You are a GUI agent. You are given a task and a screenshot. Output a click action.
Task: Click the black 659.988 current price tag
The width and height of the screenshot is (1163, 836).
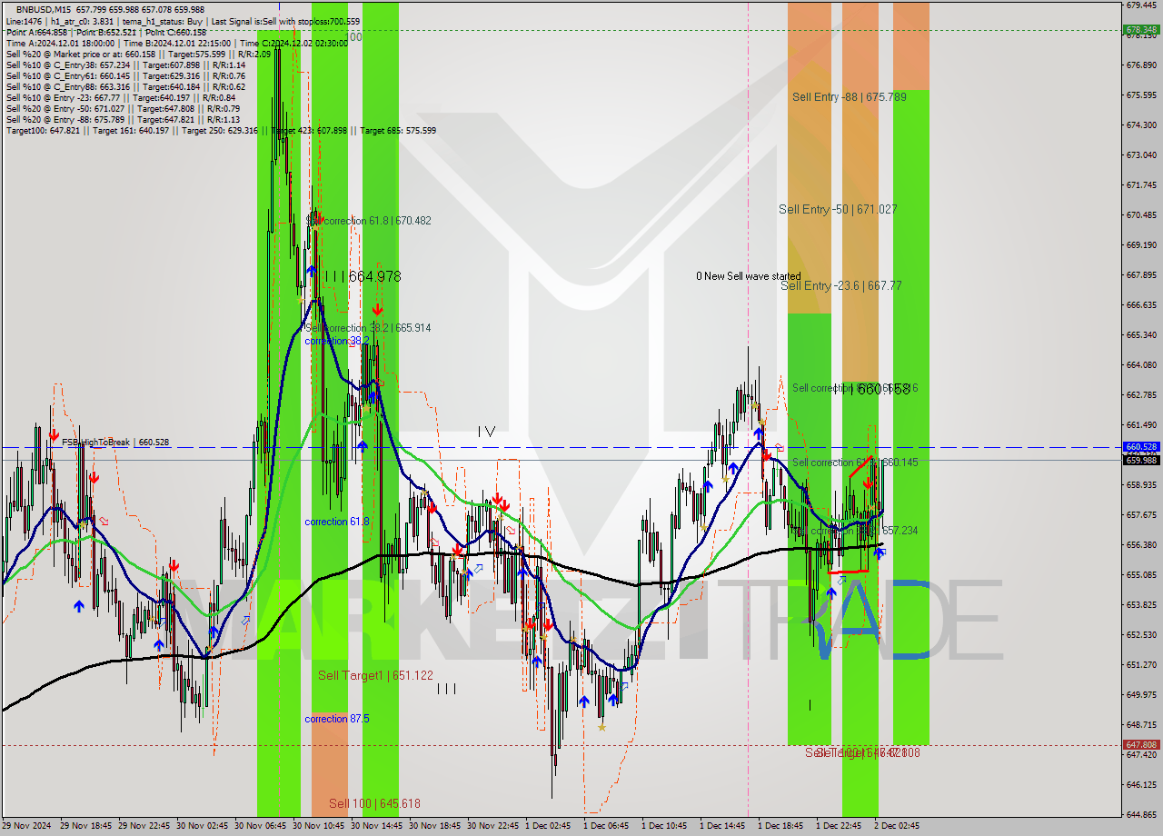click(1141, 460)
